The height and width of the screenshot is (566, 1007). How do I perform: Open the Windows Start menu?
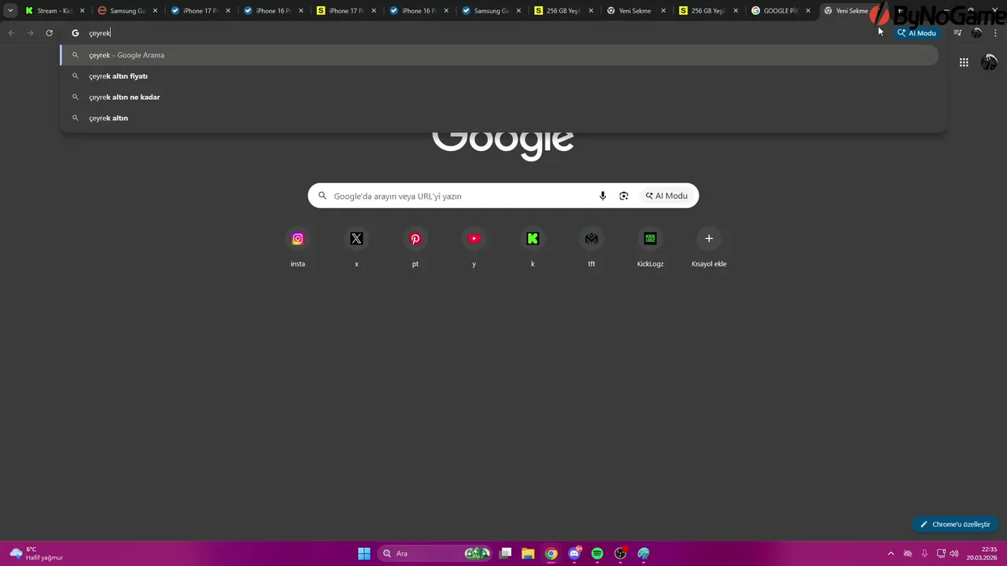pos(364,553)
